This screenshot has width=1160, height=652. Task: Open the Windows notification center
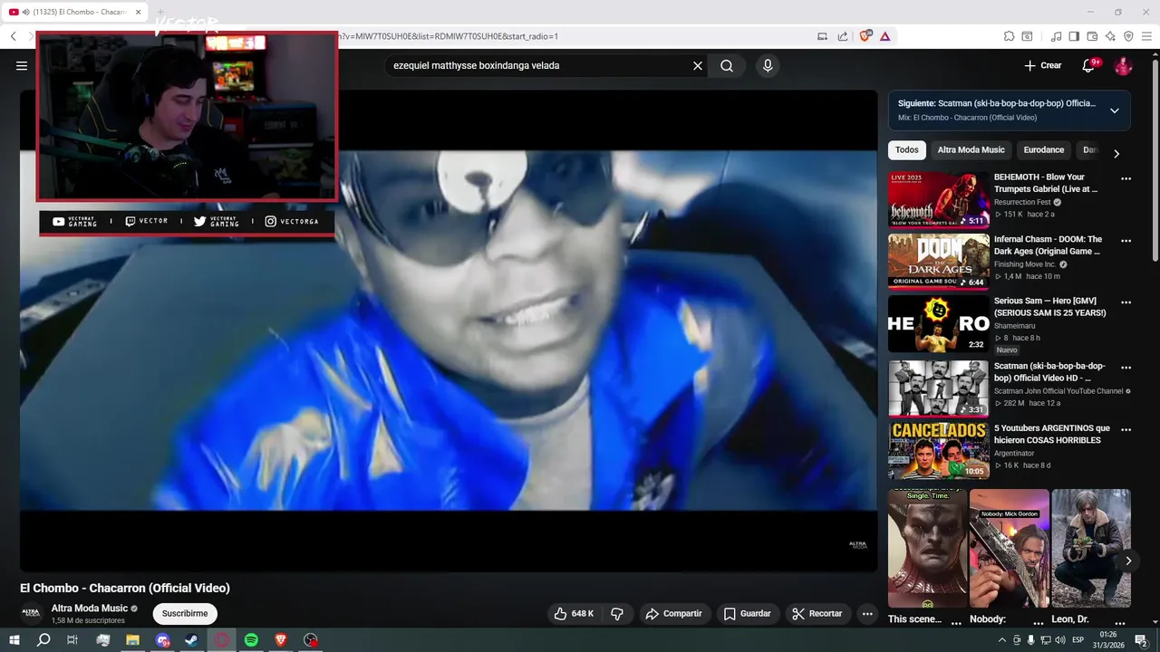pyautogui.click(x=1142, y=640)
